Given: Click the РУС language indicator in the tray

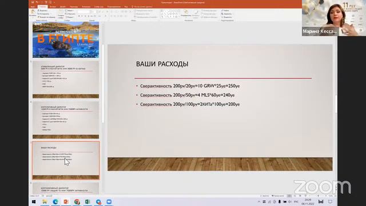Looking at the screenshot, I should coord(296,202).
